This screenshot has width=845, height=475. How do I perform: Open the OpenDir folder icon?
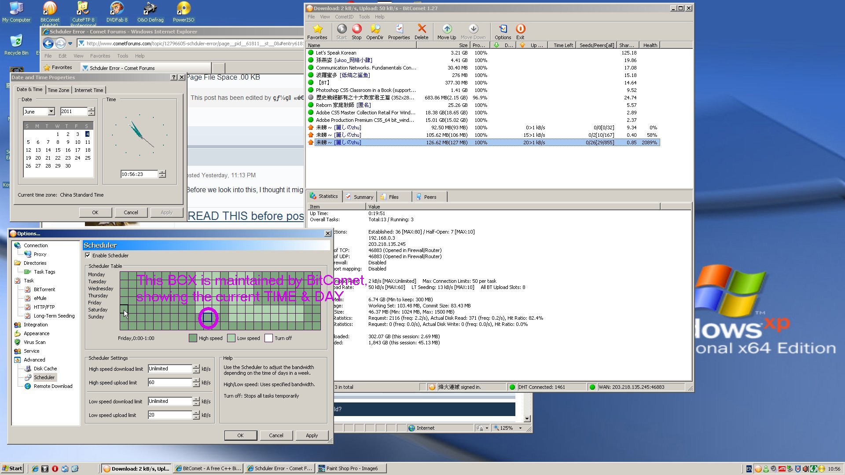(x=375, y=29)
